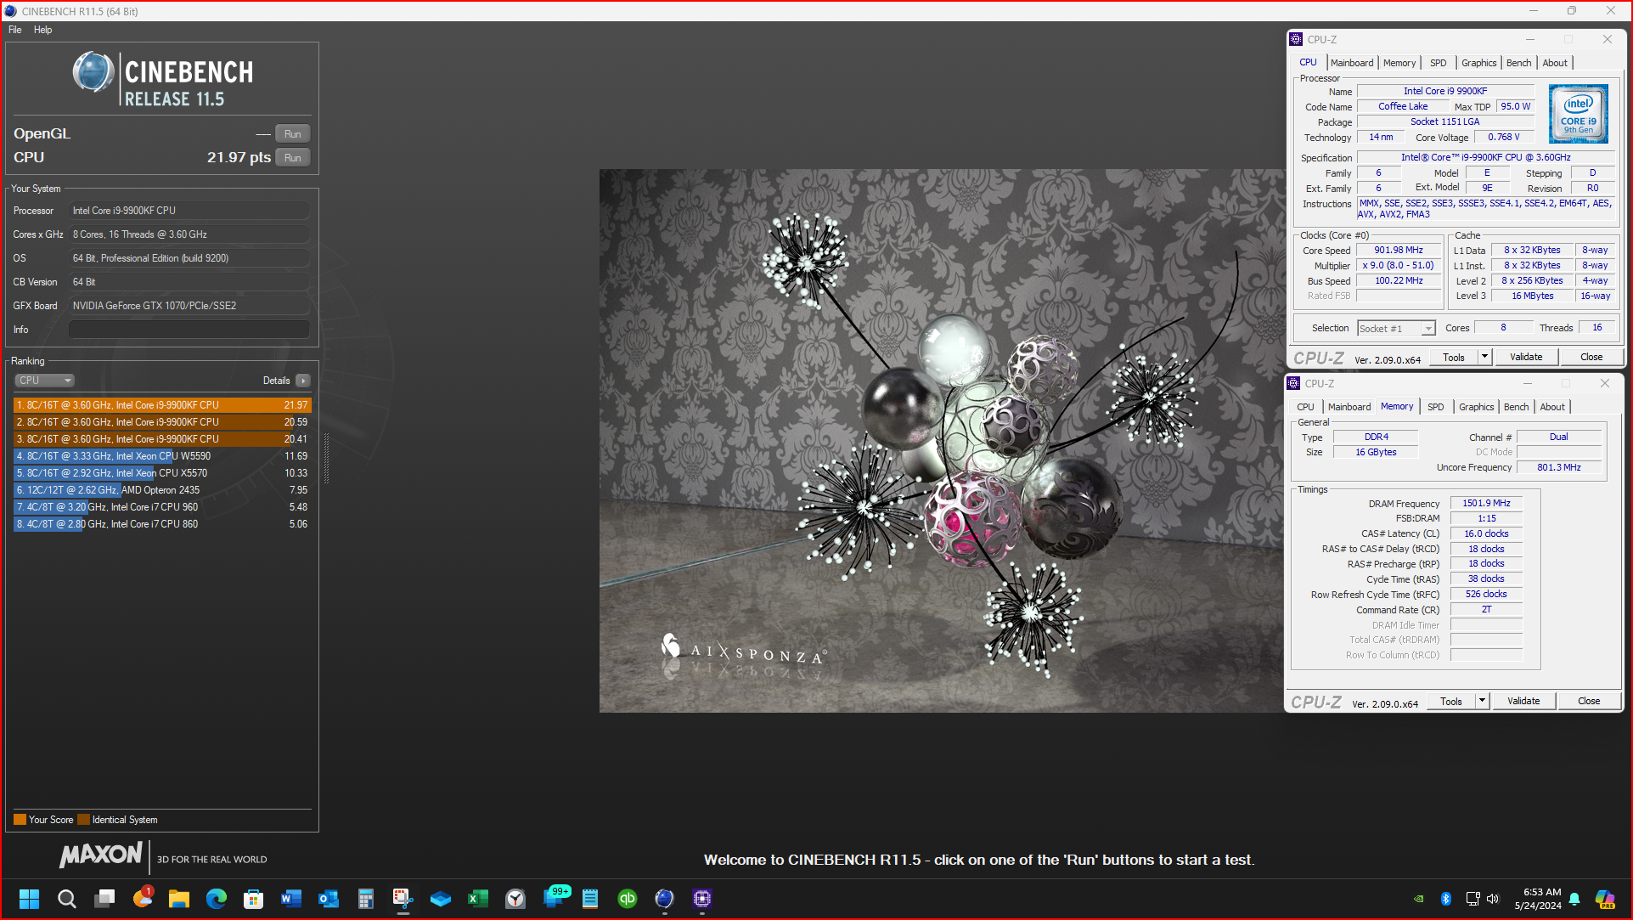Select ranking row 1 with score 21.97
Image resolution: width=1633 pixels, height=920 pixels.
point(162,405)
